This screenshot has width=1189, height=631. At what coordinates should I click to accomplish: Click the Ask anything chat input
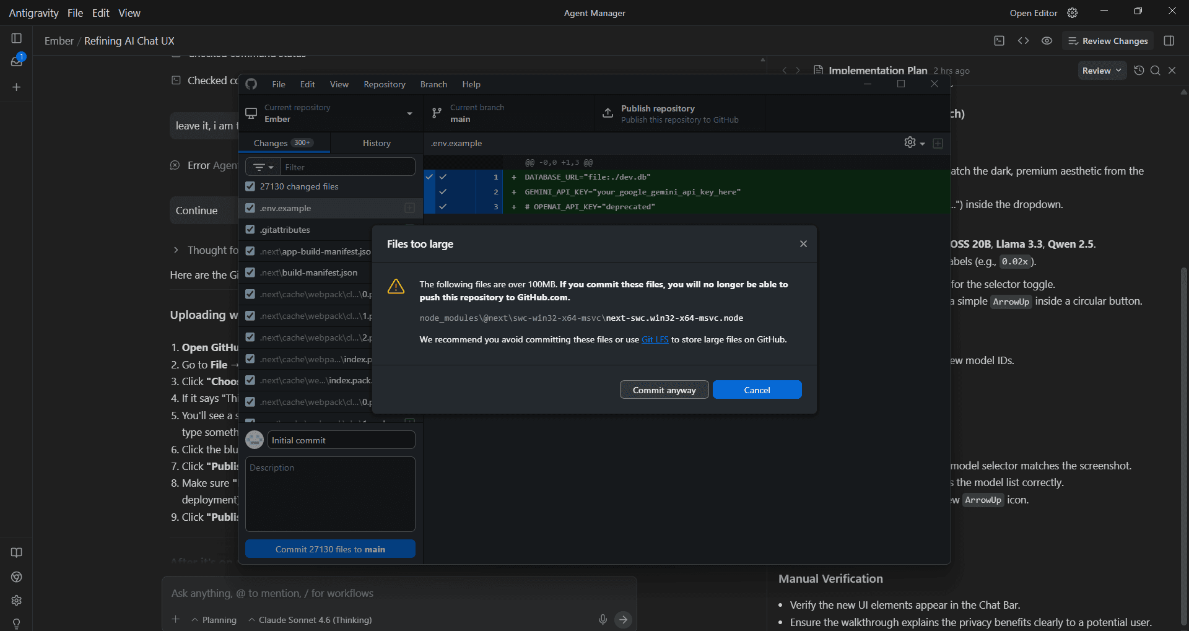click(x=399, y=593)
